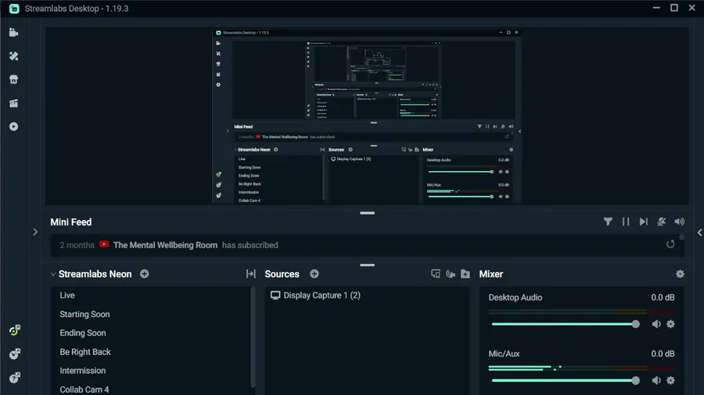704x395 pixels.
Task: Filter Mini Feed events with the funnel icon
Action: 608,222
